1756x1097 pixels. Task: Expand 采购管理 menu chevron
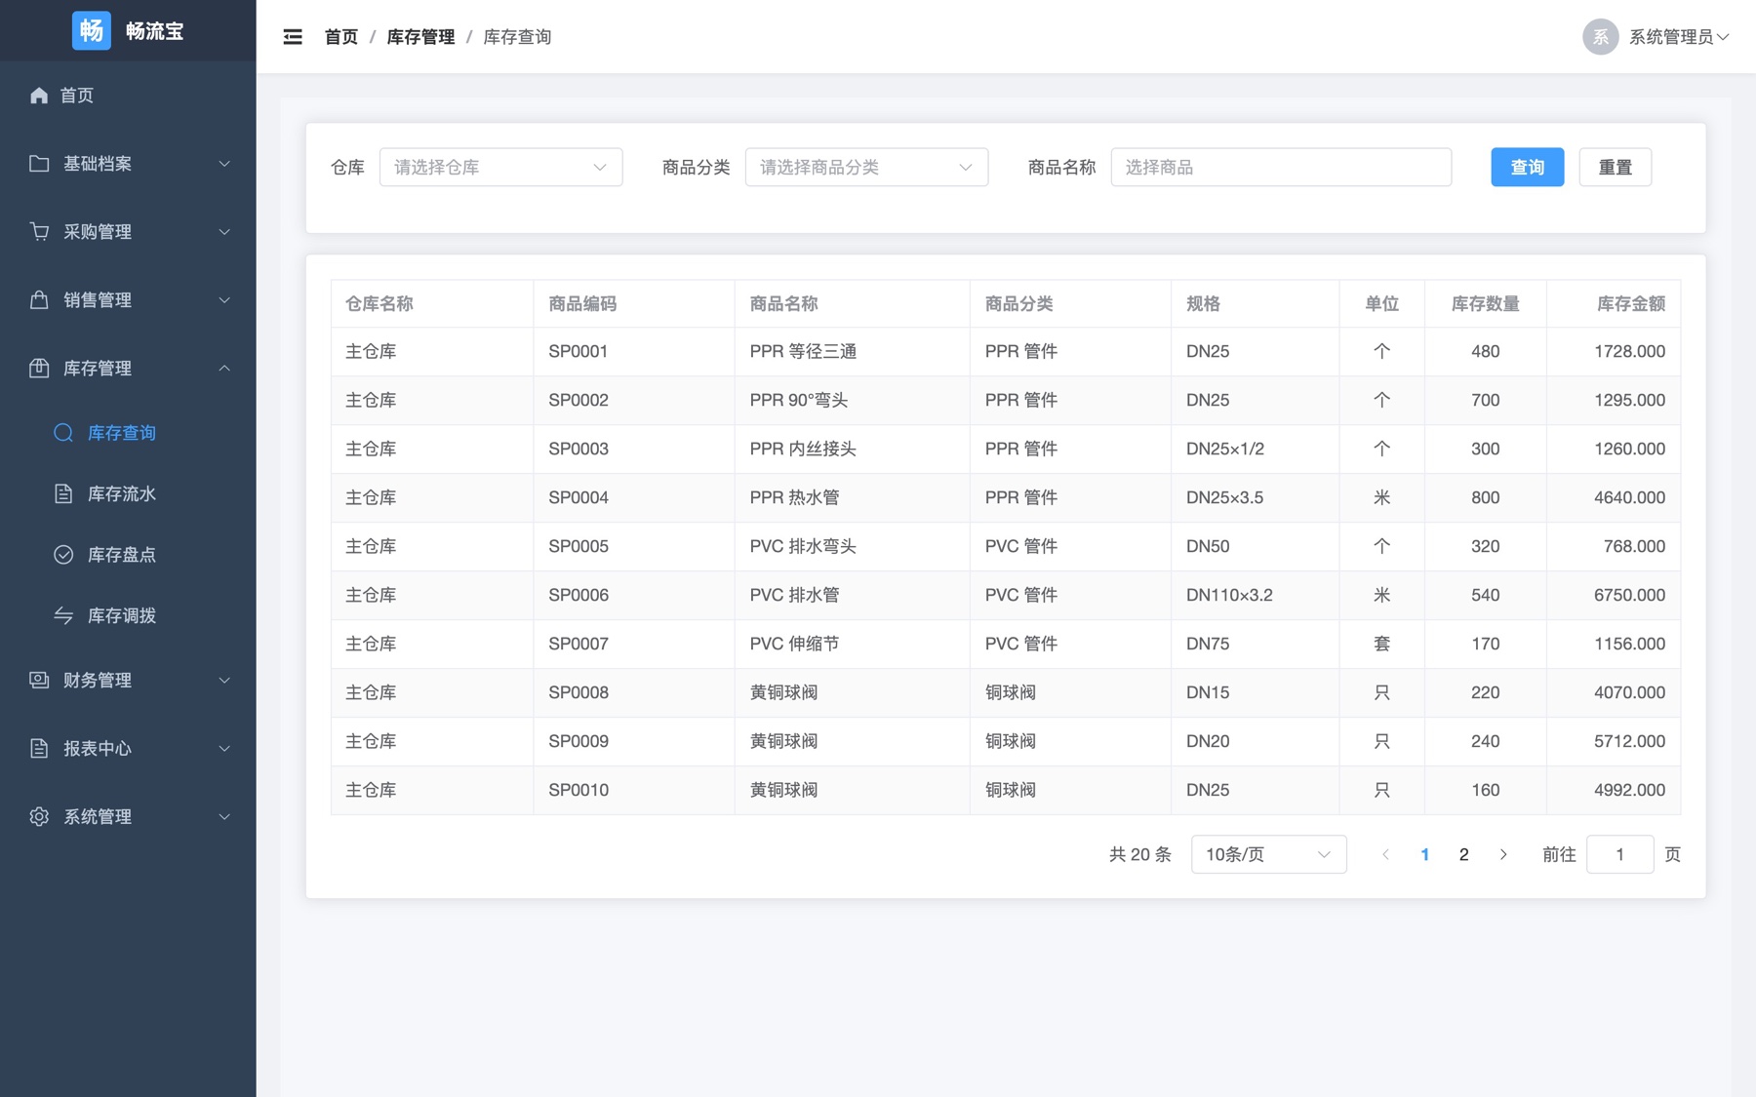tap(224, 232)
